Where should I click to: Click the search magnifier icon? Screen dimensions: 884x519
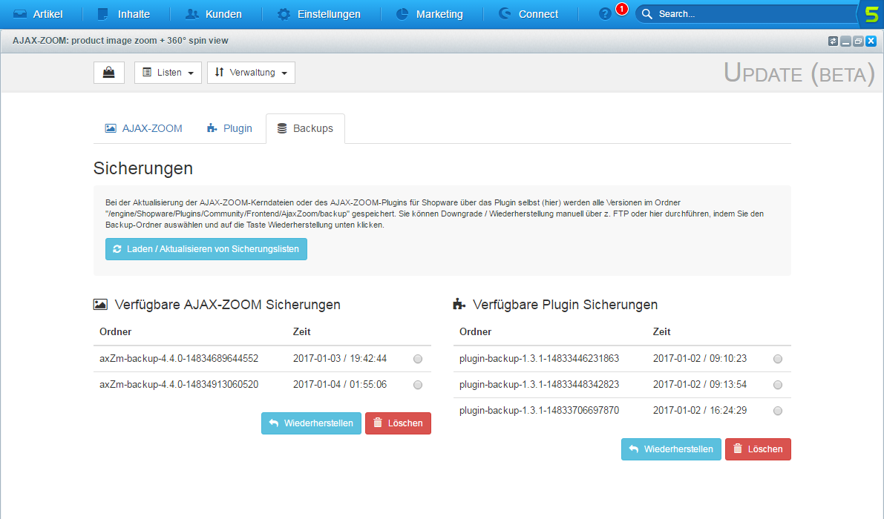(x=647, y=14)
